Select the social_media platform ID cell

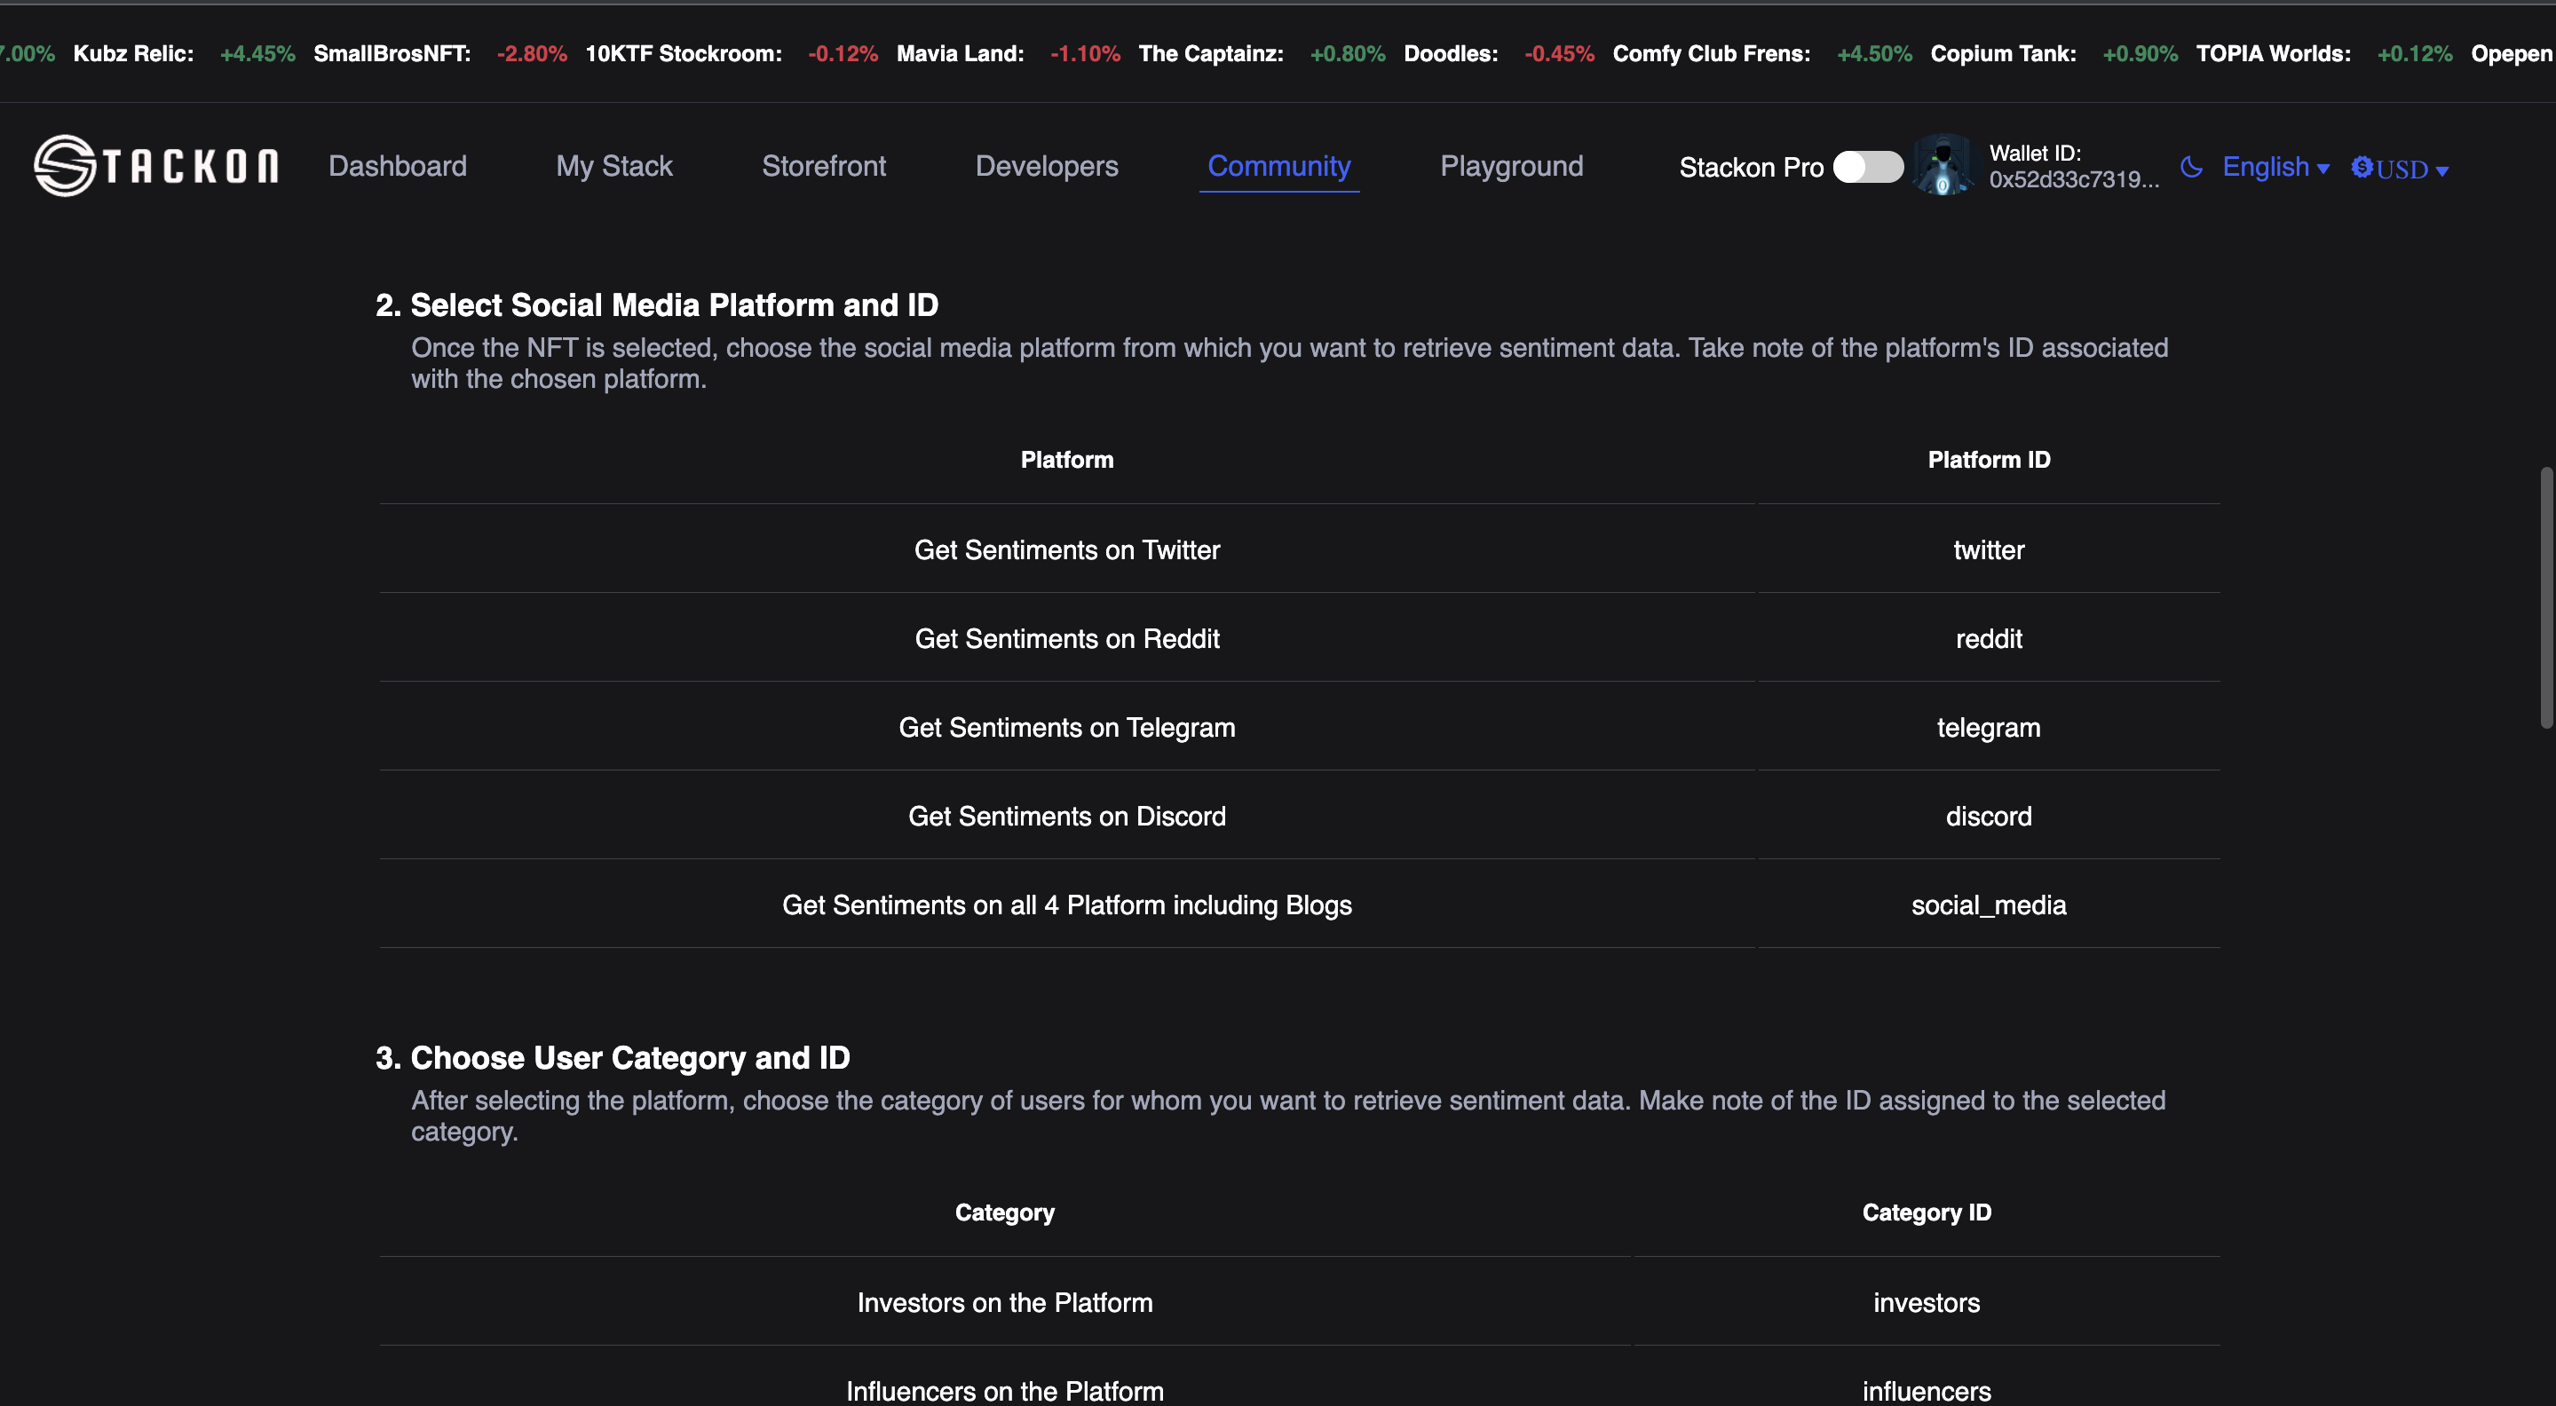[x=1988, y=904]
